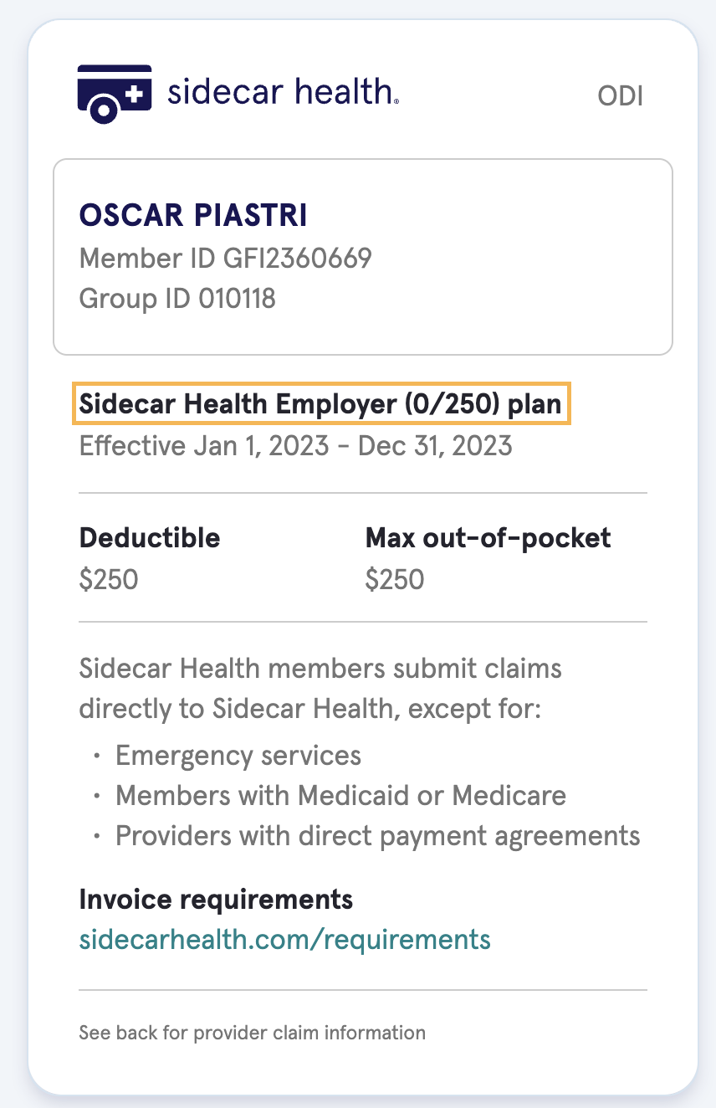Click the Providers with direct payment agreements bullet
This screenshot has width=716, height=1108.
(378, 835)
